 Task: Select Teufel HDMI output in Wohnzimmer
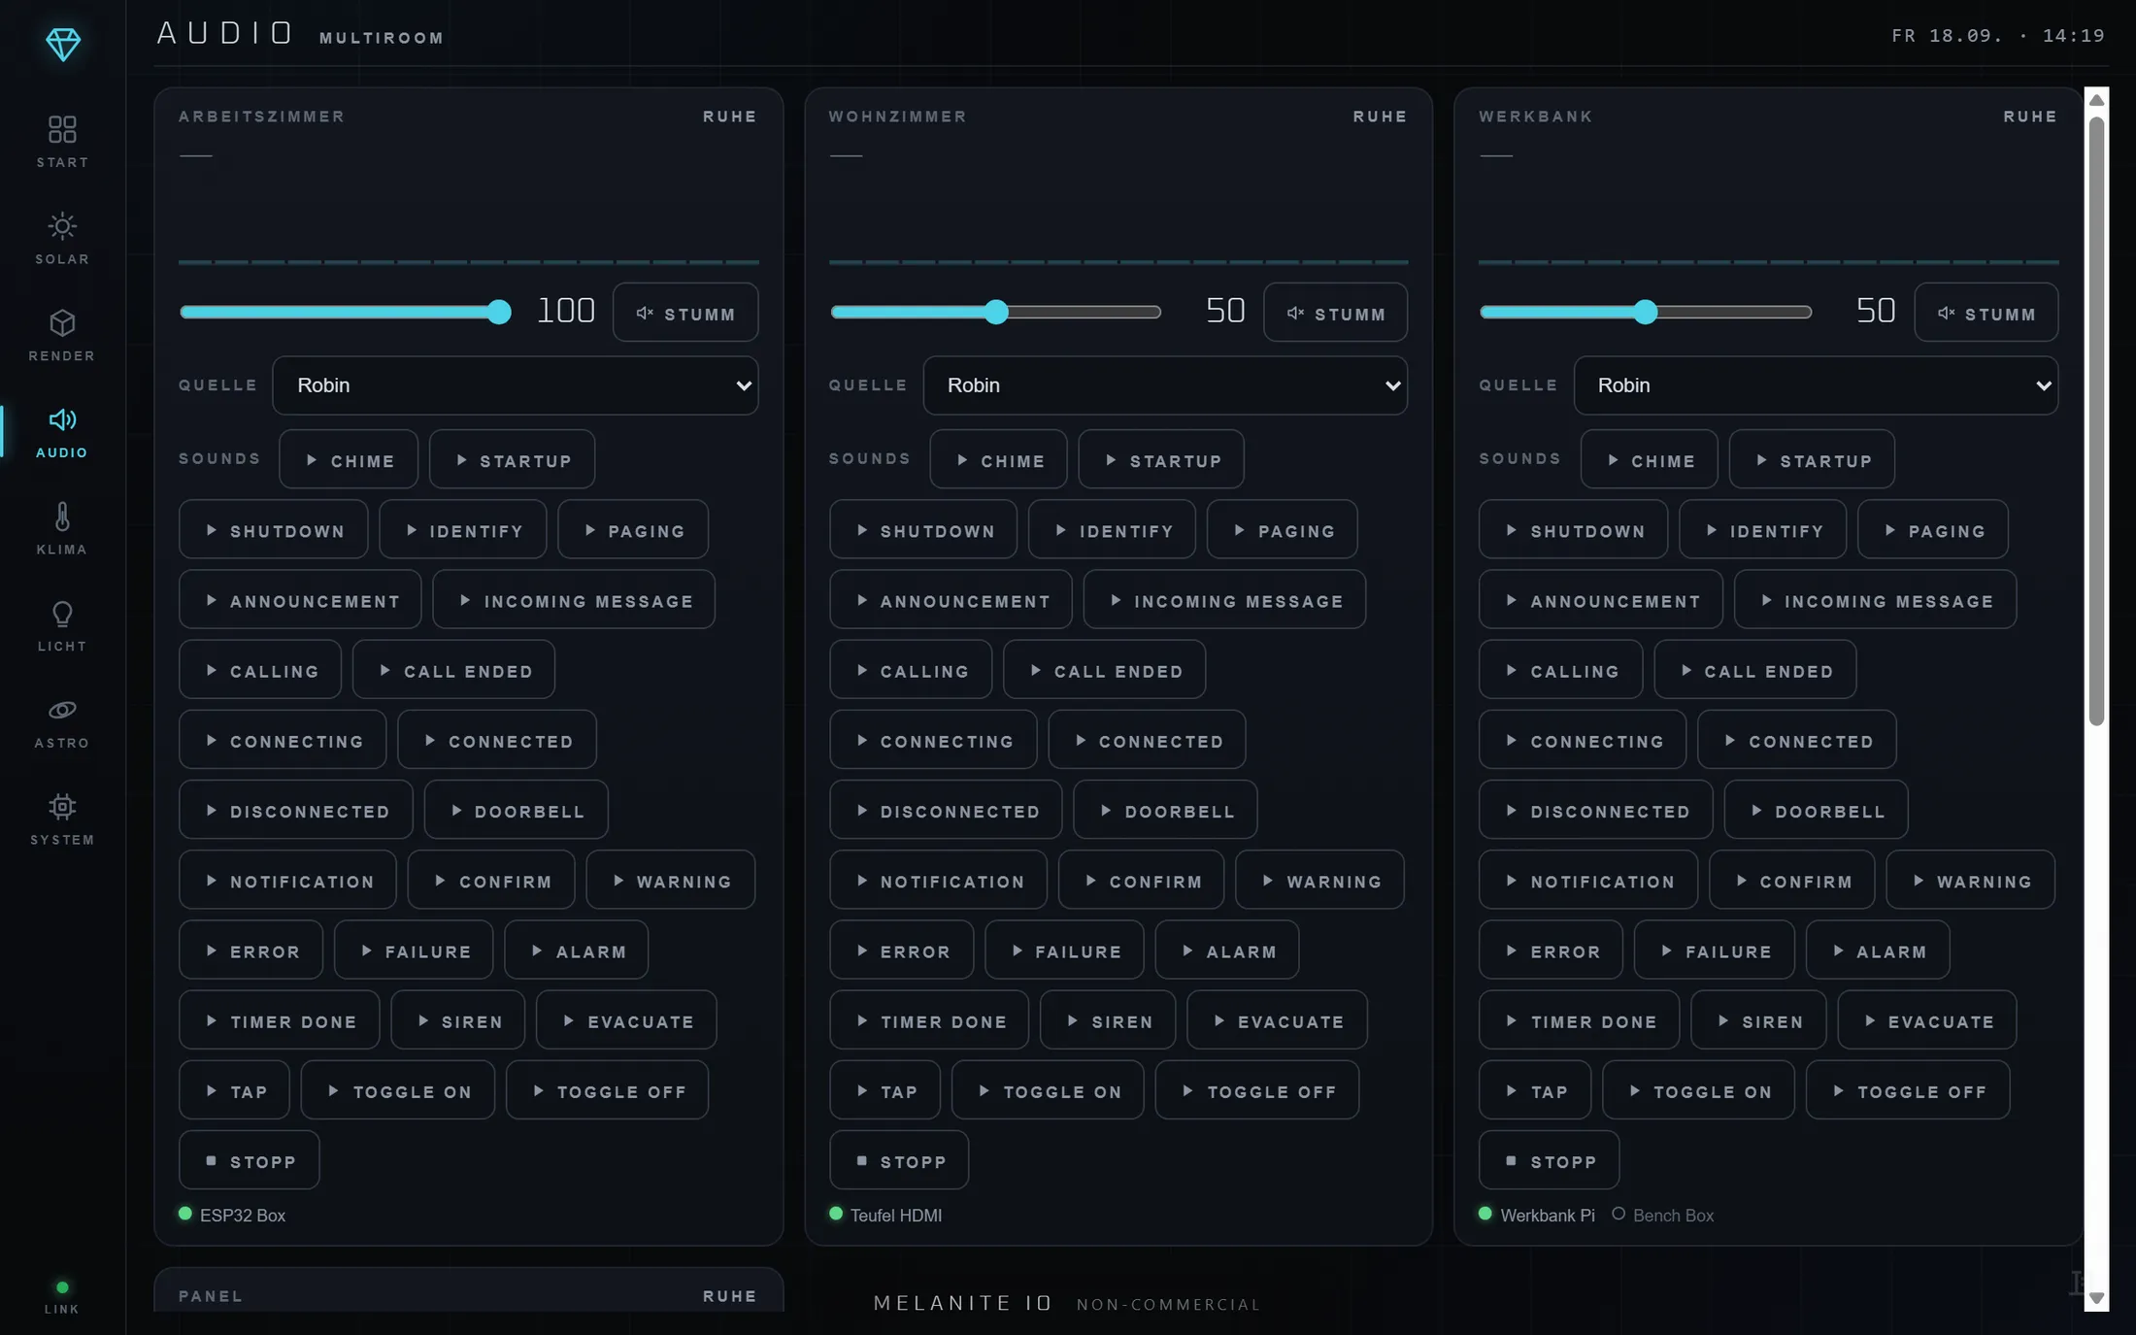885,1215
